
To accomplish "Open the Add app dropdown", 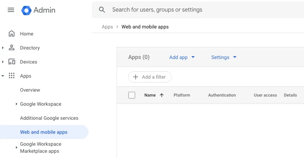I will [x=182, y=57].
